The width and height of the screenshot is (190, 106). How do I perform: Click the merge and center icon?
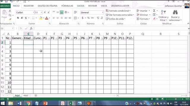75,18
